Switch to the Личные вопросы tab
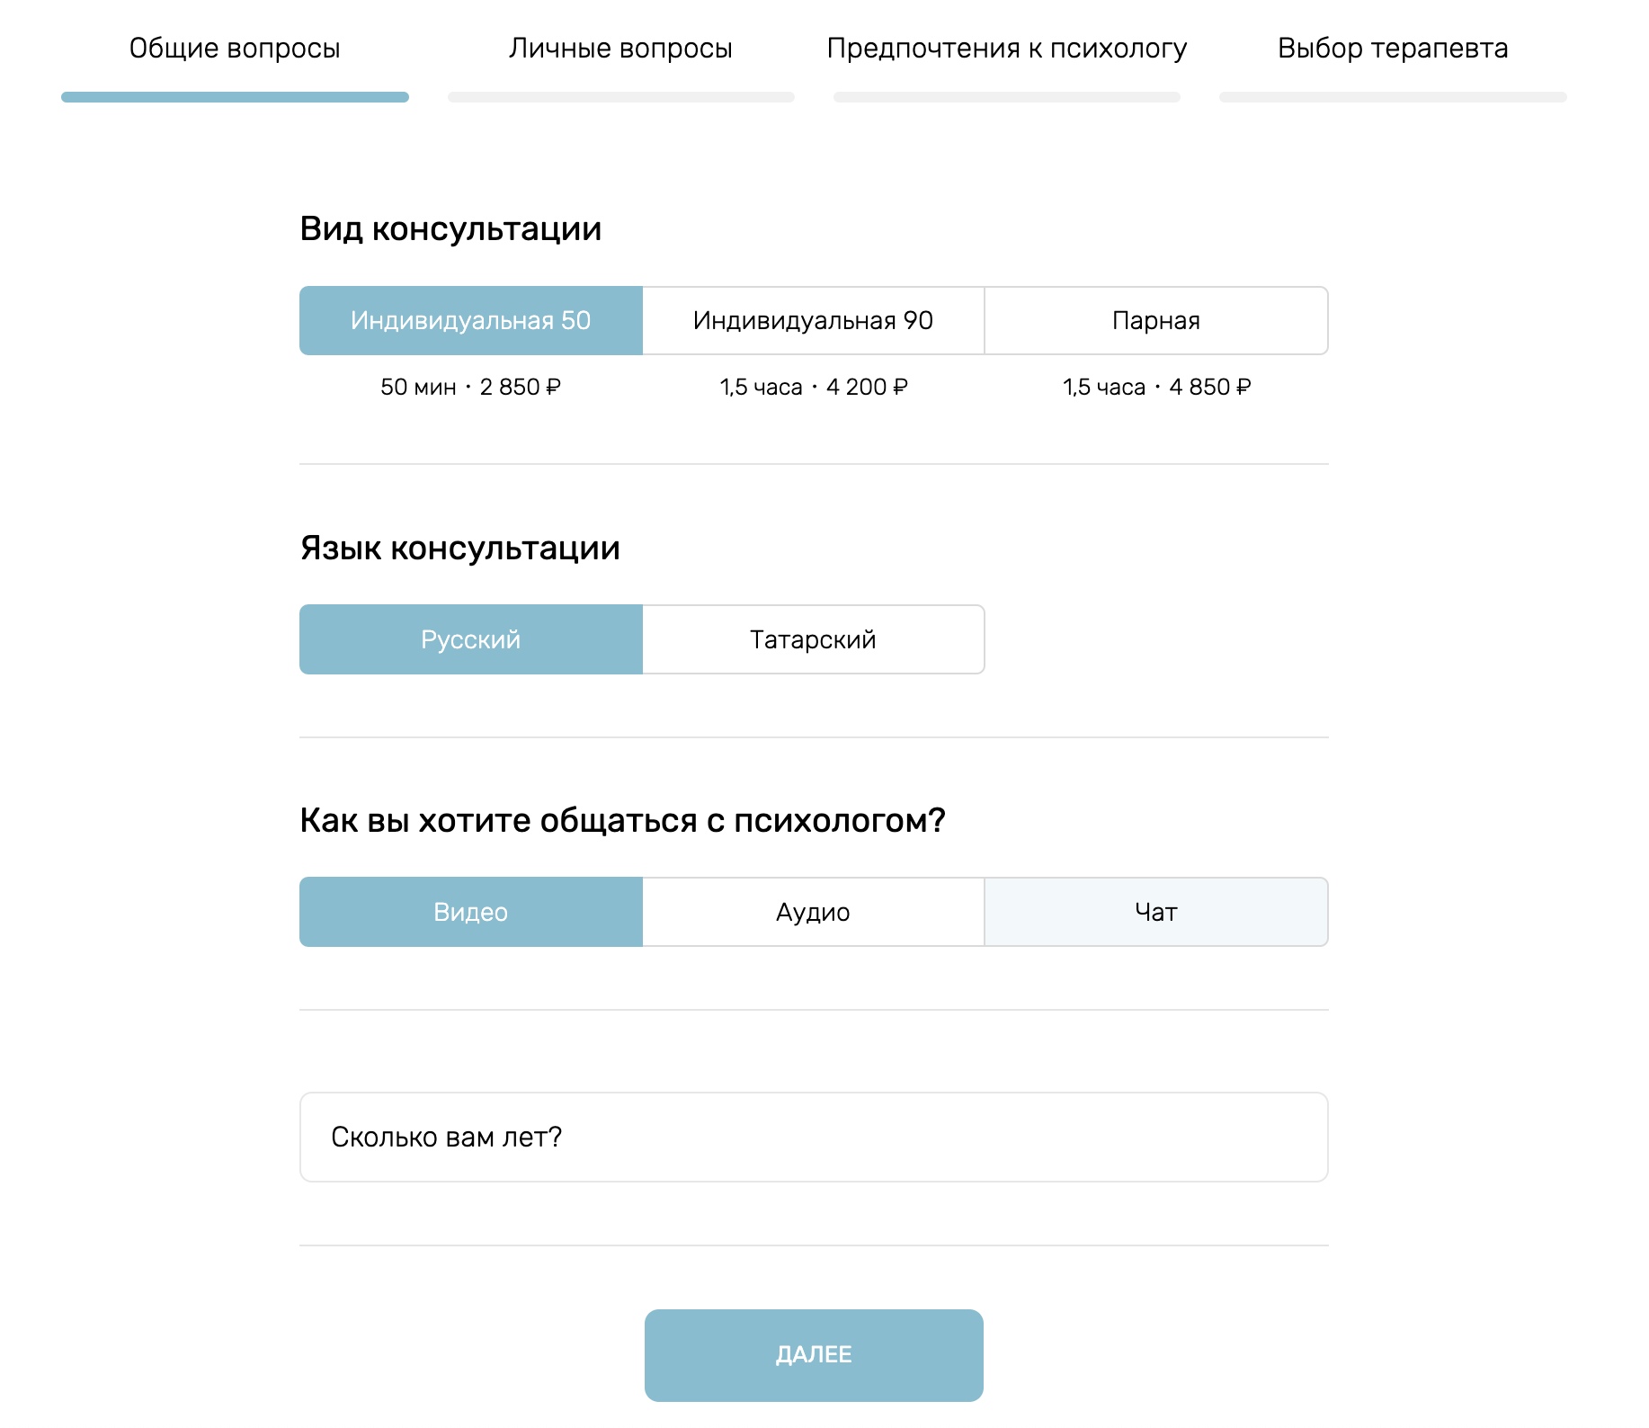Screen dimensions: 1649x1428 tap(620, 49)
